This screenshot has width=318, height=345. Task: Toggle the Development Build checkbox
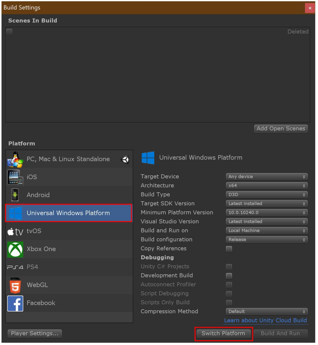click(229, 276)
